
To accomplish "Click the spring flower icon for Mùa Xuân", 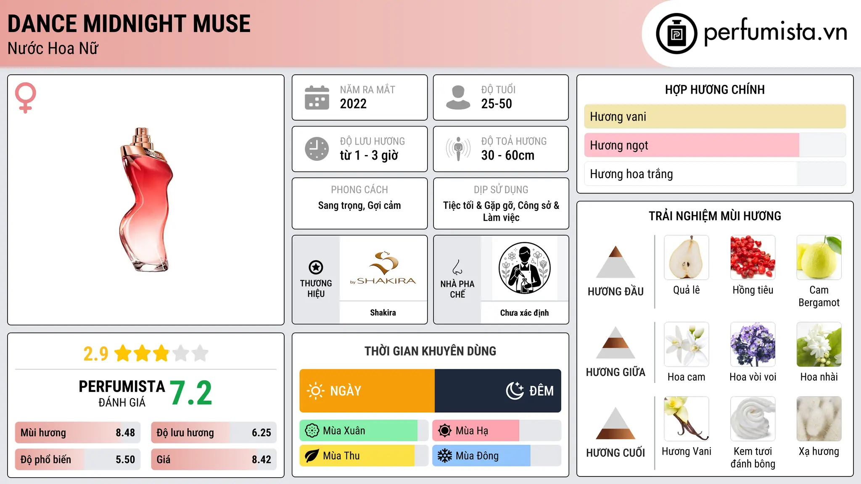I will tap(312, 431).
